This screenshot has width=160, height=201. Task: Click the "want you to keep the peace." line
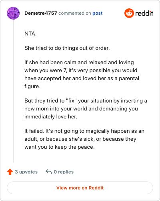point(60,147)
